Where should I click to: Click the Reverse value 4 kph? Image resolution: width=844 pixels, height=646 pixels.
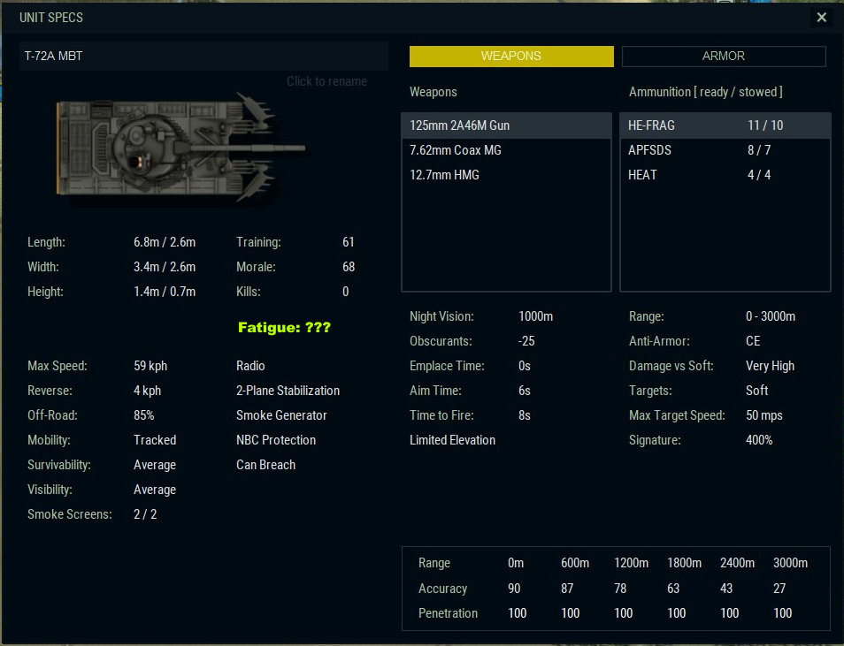click(147, 391)
